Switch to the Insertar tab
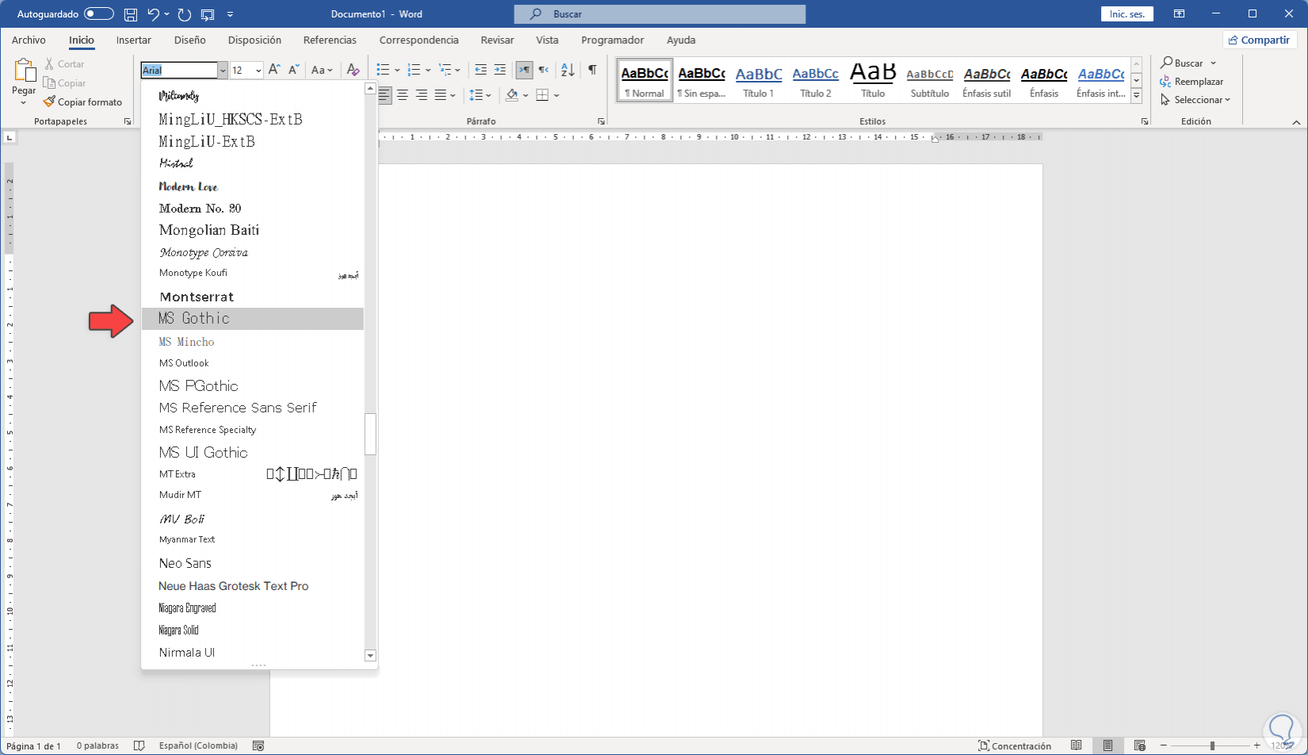 coord(134,40)
